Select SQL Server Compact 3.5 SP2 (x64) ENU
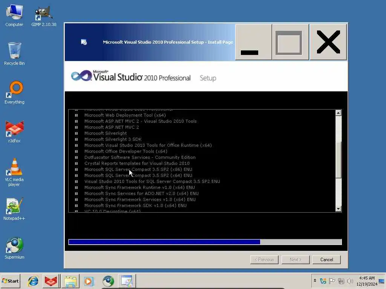 coord(138,175)
